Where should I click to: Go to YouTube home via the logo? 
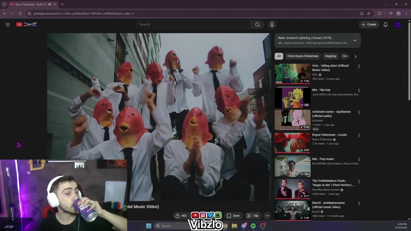pyautogui.click(x=27, y=24)
